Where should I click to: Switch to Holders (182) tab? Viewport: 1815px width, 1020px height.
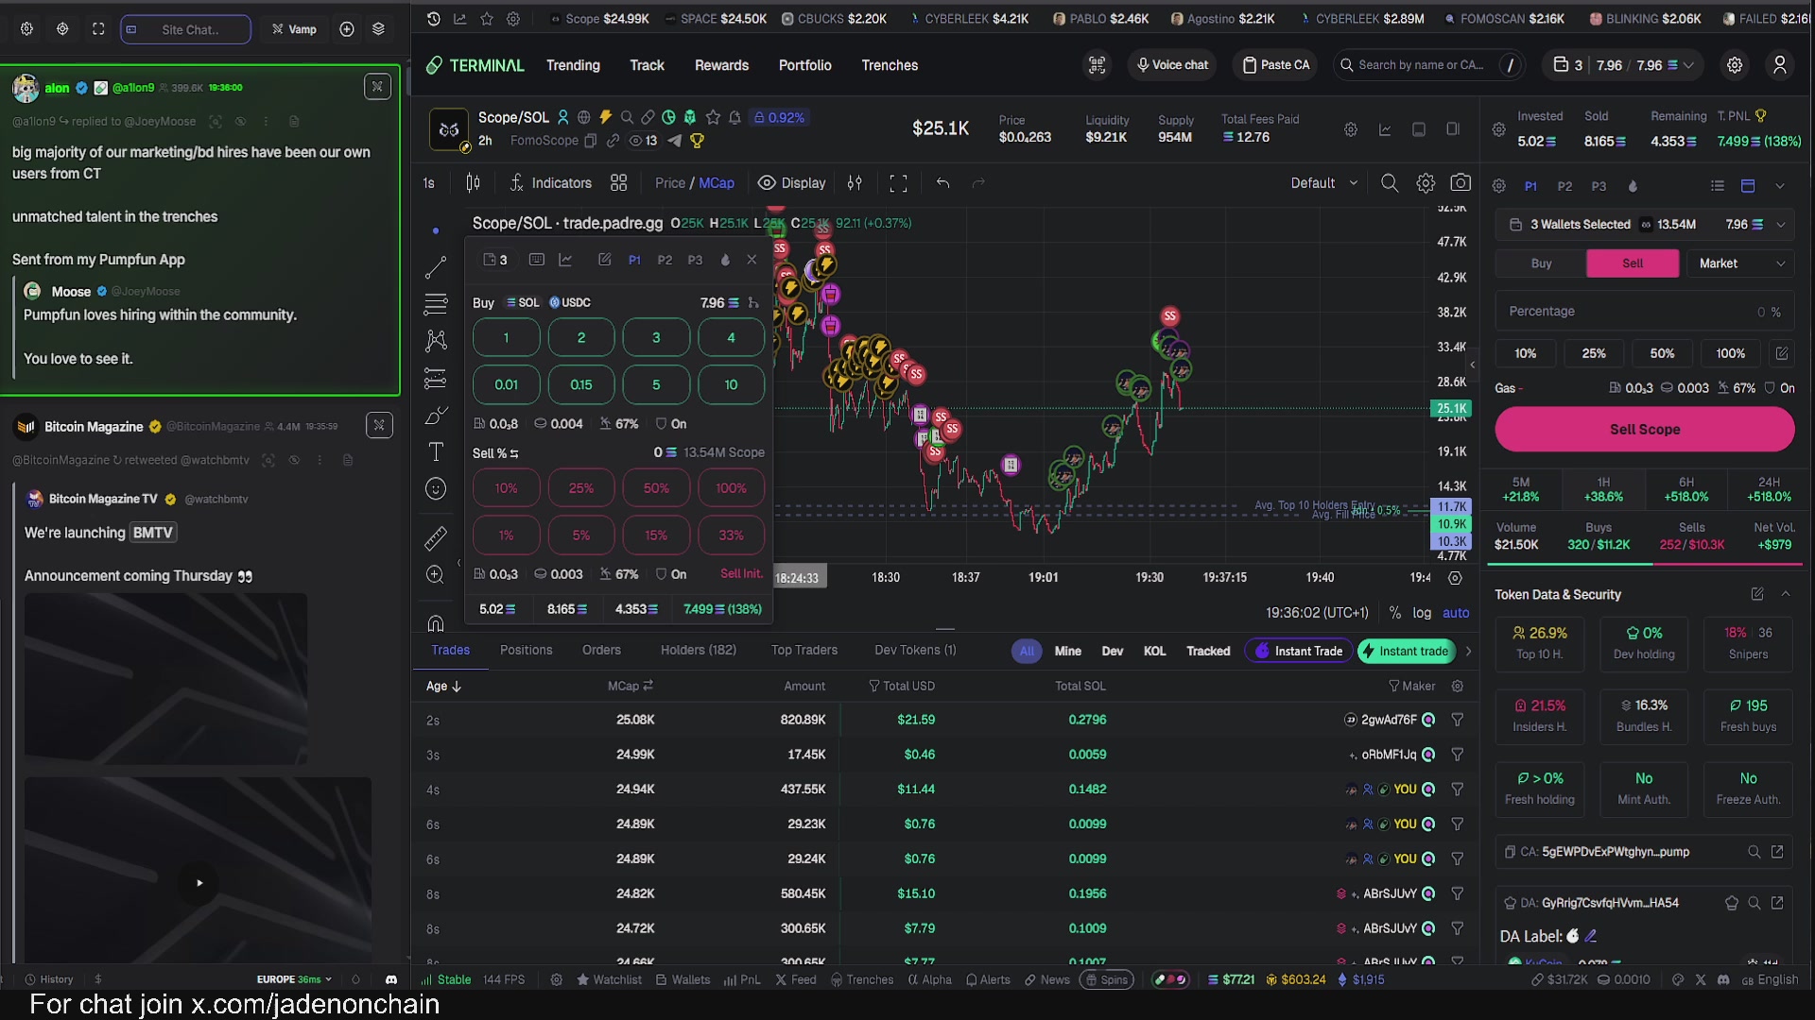698,651
